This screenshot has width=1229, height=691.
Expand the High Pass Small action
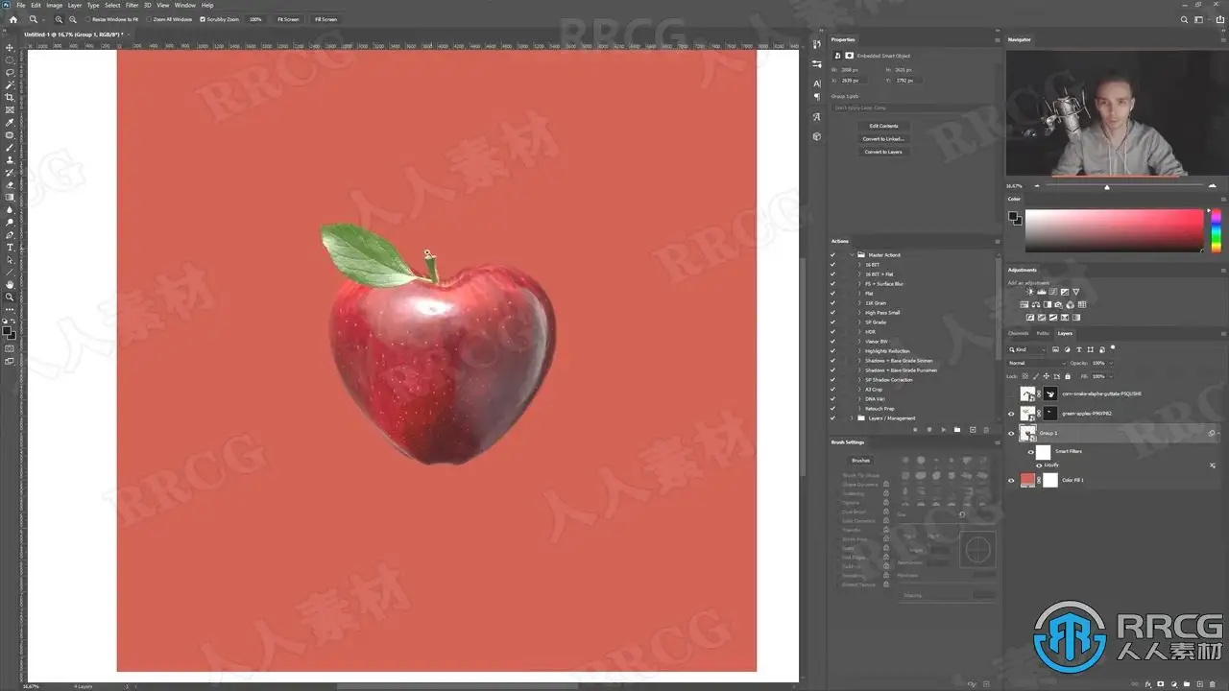[x=859, y=313]
